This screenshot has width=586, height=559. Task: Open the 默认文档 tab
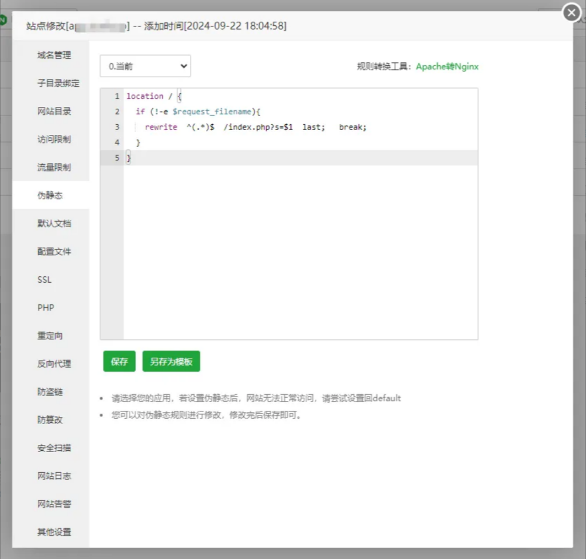pos(51,223)
